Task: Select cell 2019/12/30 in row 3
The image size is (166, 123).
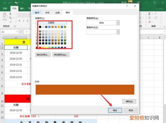Action: click(16, 53)
